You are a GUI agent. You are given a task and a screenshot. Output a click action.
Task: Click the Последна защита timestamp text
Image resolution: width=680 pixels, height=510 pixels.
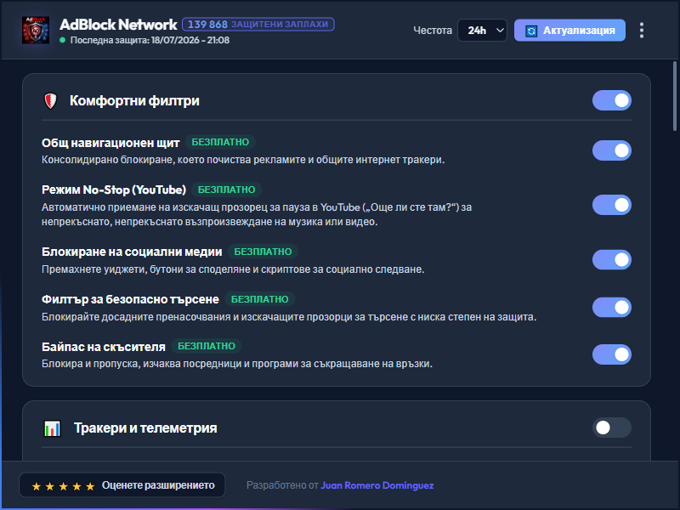150,40
